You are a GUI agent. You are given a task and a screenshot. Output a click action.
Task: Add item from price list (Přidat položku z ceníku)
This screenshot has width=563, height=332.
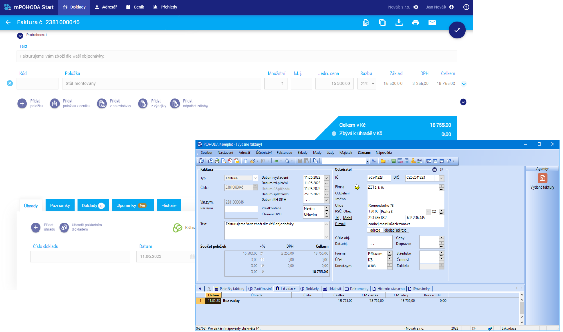(54, 104)
